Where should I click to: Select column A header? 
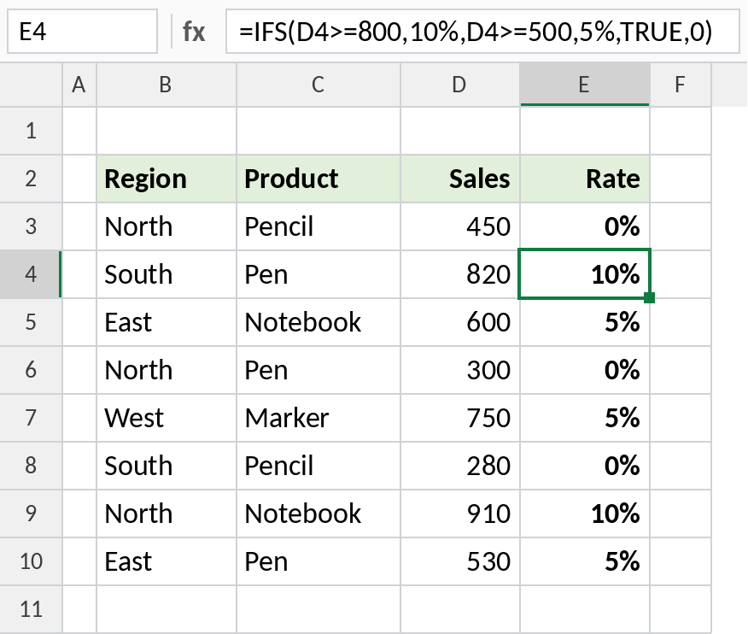point(79,85)
